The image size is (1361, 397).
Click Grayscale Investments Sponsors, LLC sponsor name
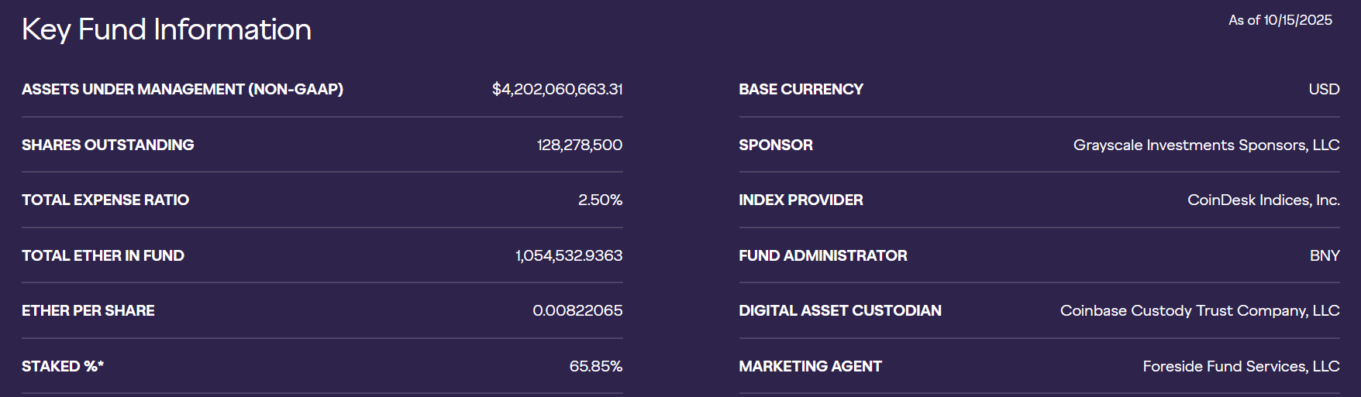(1206, 145)
